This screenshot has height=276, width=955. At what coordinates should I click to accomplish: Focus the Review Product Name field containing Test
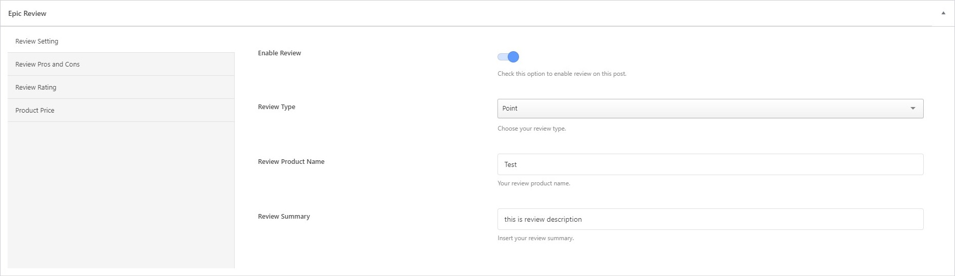tap(710, 164)
